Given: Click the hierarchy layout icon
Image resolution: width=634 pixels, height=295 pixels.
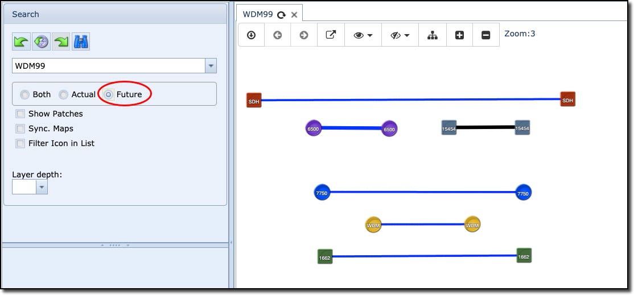Looking at the screenshot, I should tap(433, 35).
